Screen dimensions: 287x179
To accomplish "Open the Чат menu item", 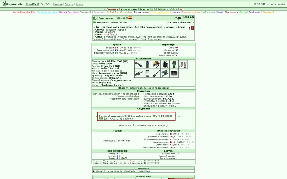I will 181,9.
